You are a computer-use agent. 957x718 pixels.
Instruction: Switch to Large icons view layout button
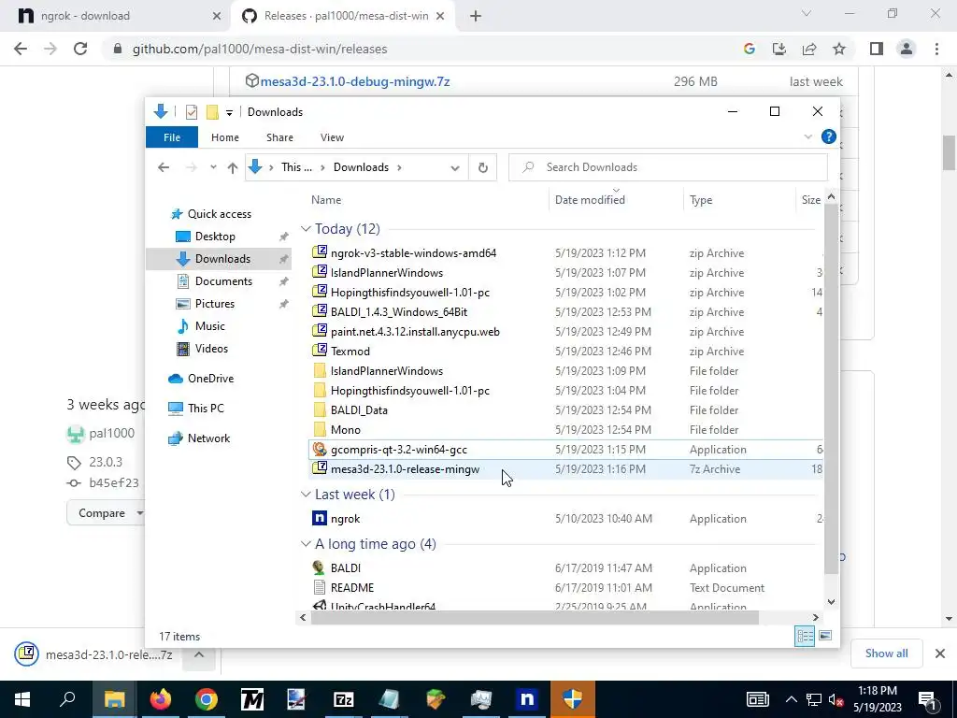click(x=825, y=636)
